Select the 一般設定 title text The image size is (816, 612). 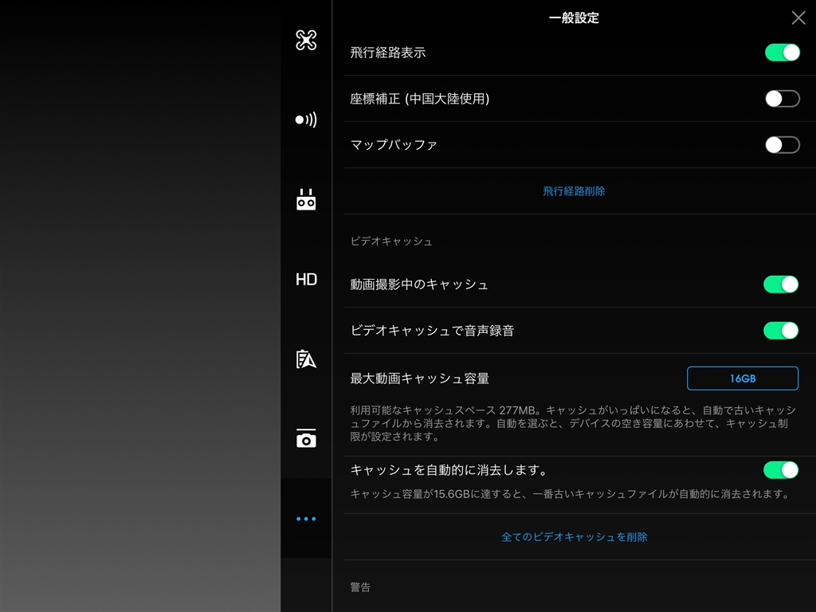click(574, 18)
